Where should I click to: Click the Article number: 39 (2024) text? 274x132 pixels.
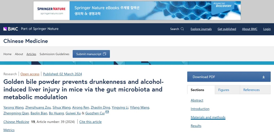pyautogui.click(x=56, y=122)
